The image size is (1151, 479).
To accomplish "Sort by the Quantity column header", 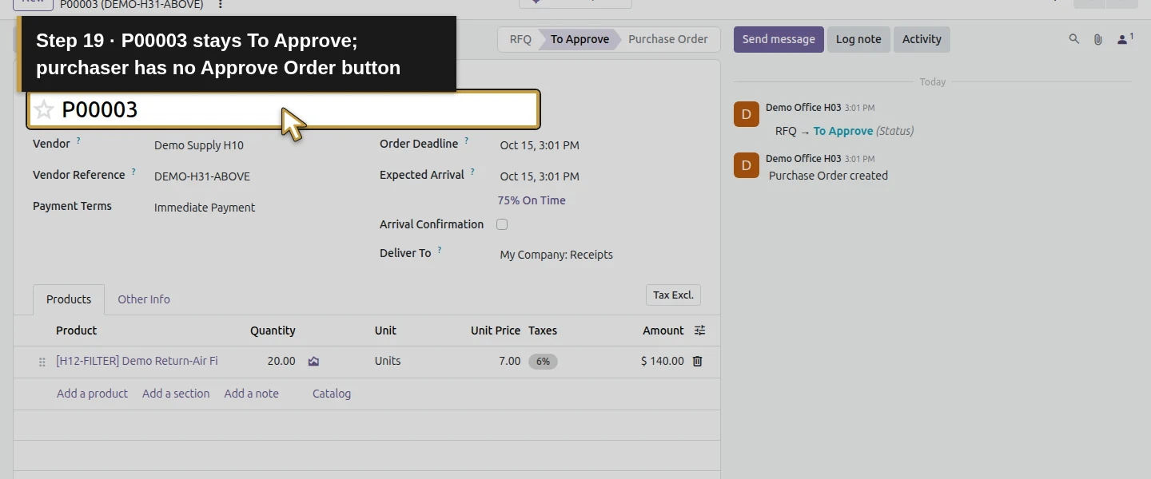I will pos(273,331).
